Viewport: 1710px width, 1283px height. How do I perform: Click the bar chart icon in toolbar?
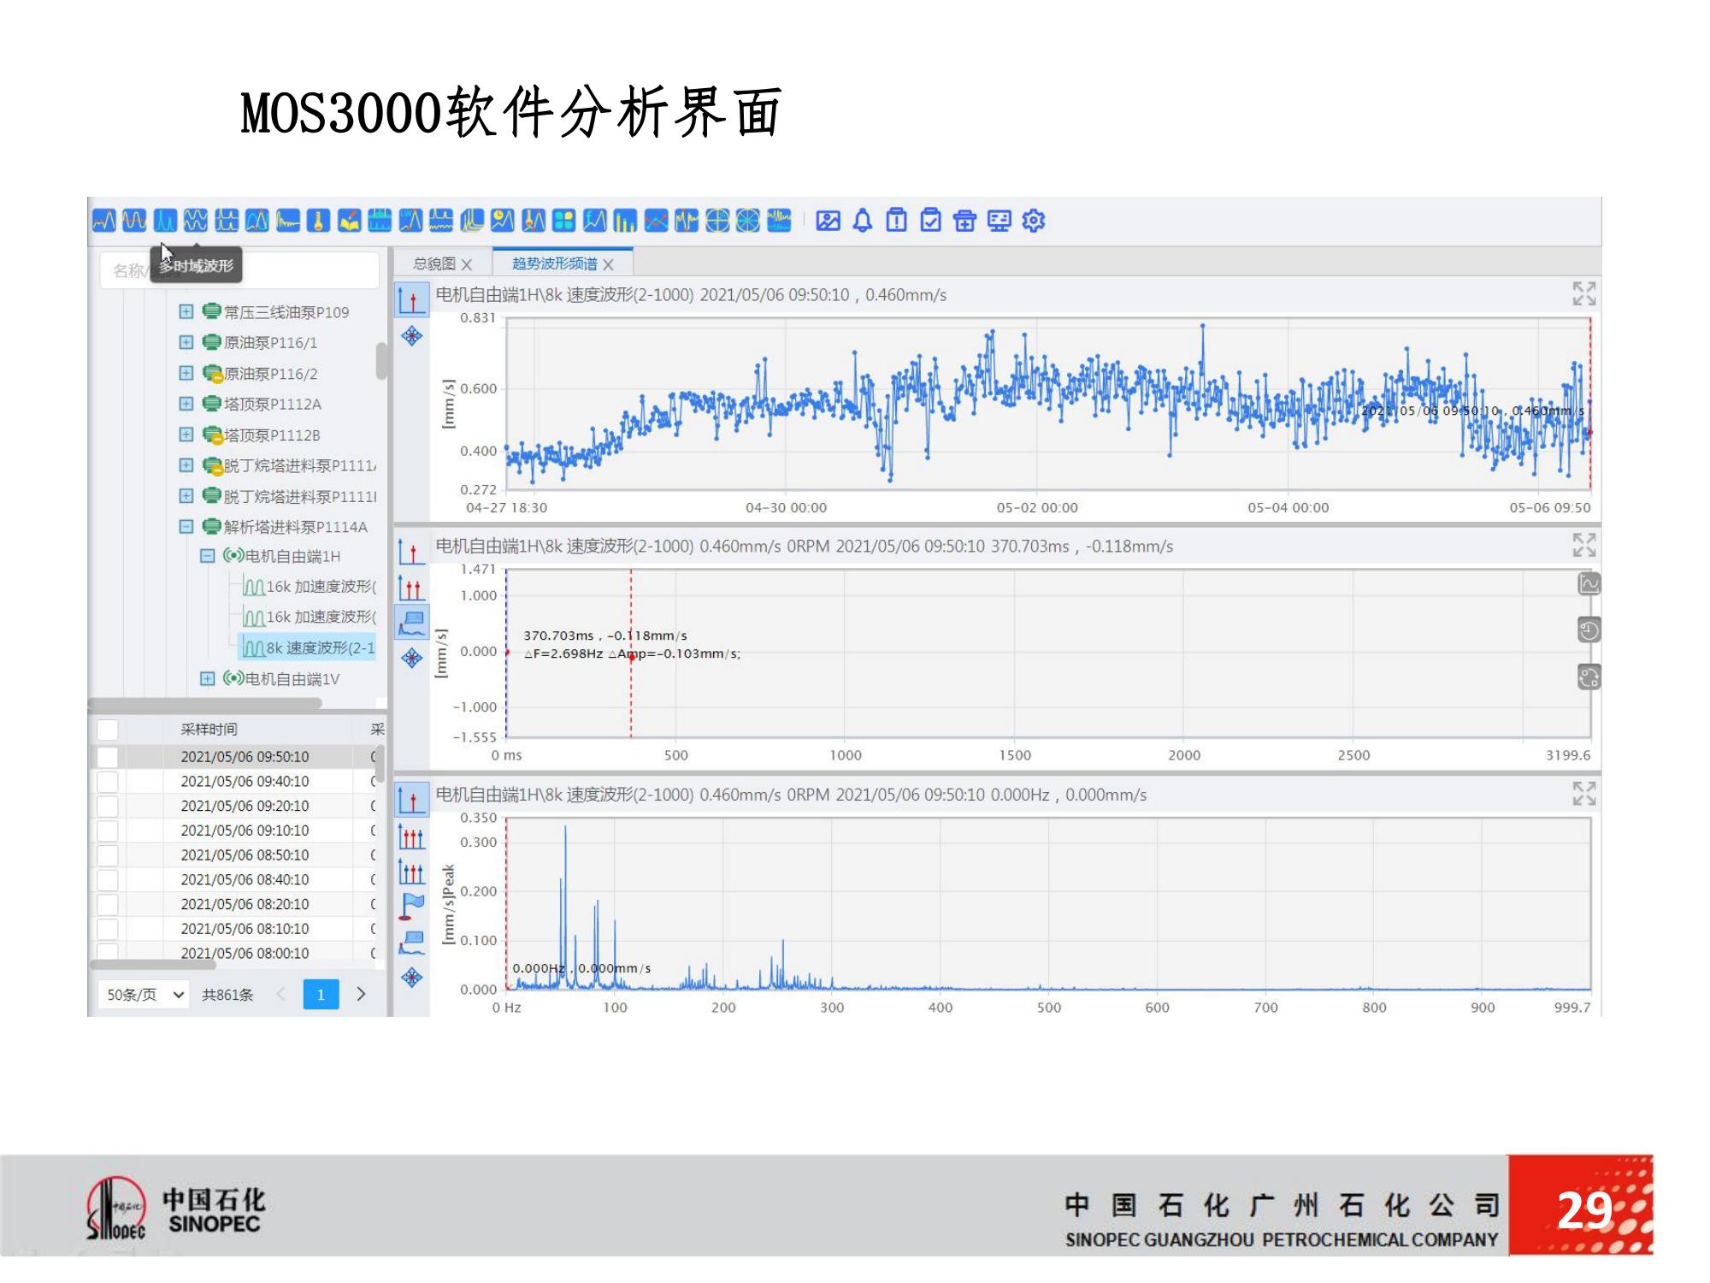coord(625,221)
